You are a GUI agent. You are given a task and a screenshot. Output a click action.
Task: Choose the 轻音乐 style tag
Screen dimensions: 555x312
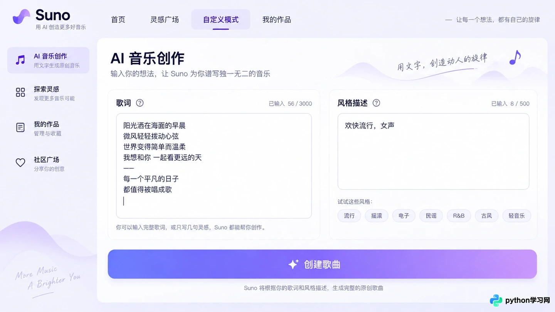click(x=517, y=216)
